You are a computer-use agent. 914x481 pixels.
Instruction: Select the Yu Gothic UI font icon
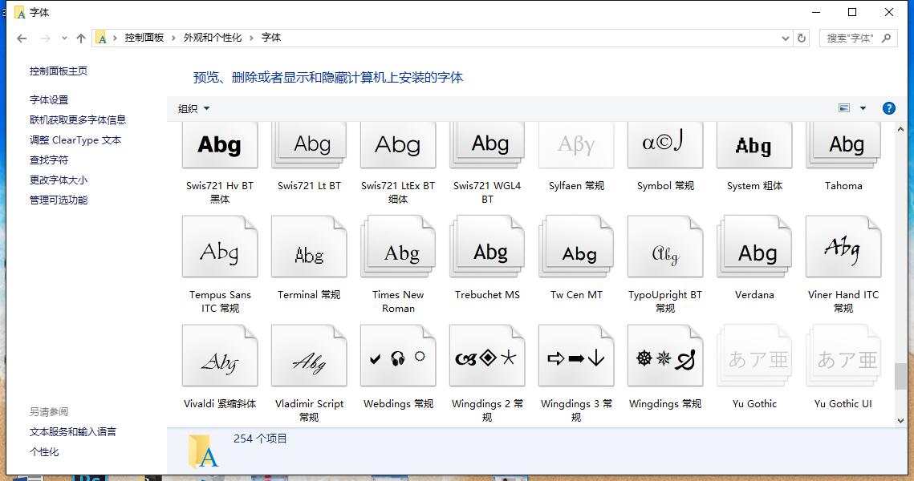click(x=843, y=356)
